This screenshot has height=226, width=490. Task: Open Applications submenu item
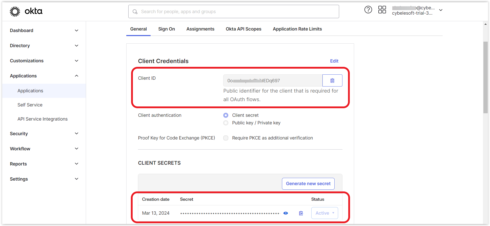tap(44, 91)
